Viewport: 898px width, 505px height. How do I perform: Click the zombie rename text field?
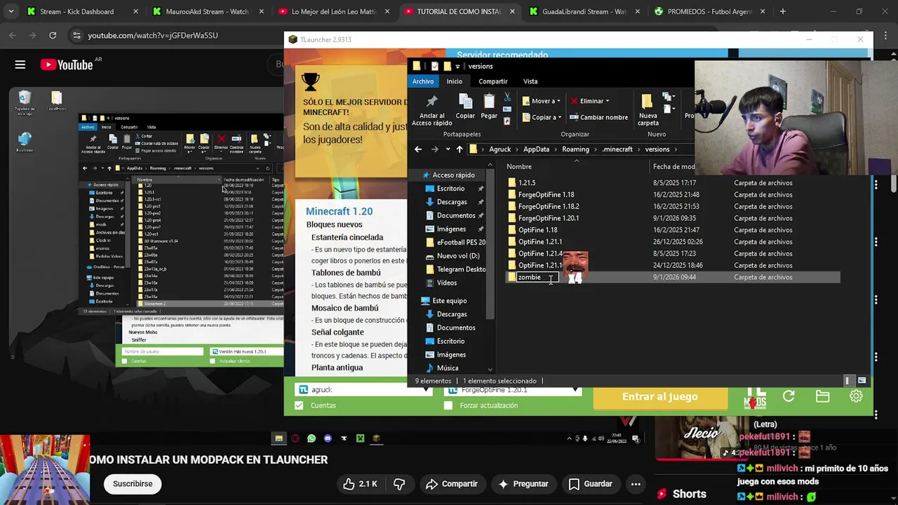(x=537, y=277)
